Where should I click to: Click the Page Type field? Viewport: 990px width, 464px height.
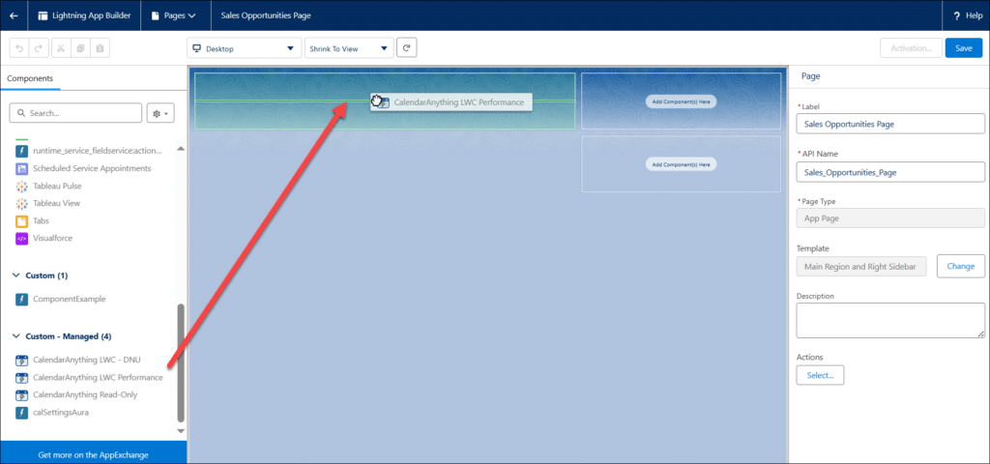pos(890,218)
